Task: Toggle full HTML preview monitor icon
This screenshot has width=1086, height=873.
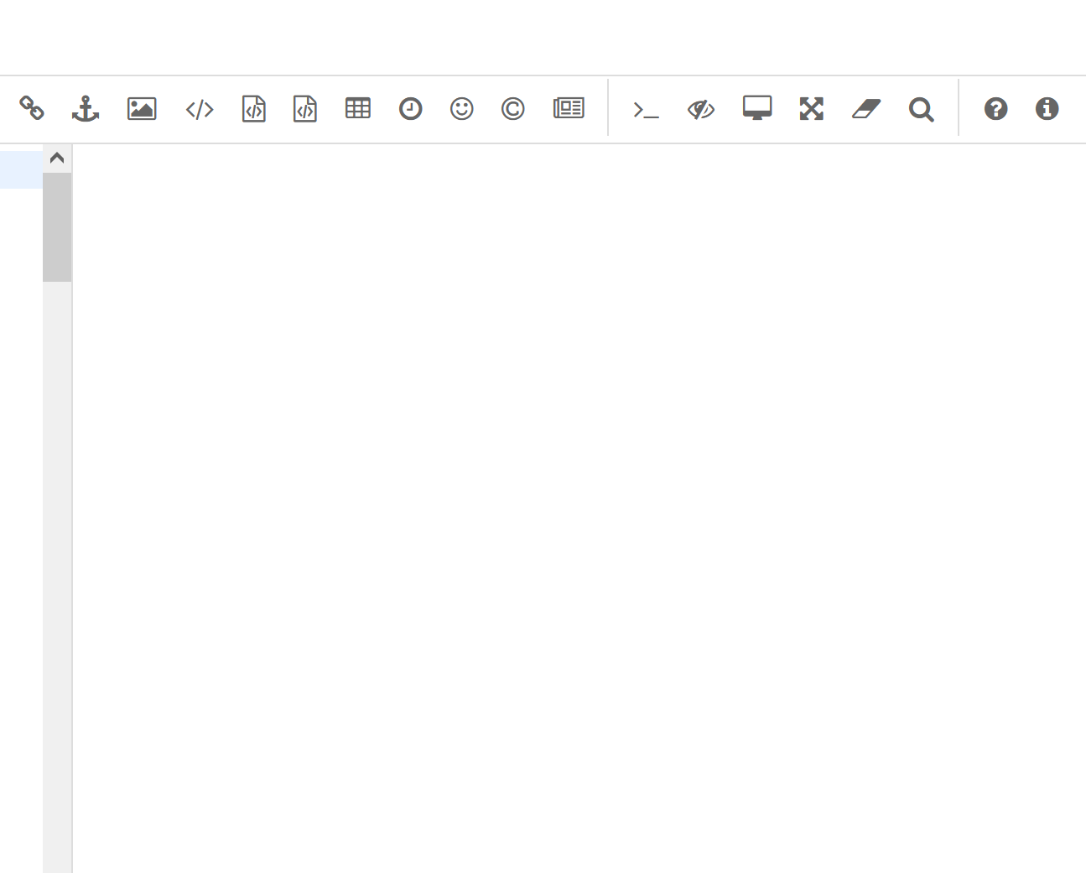Action: [757, 108]
